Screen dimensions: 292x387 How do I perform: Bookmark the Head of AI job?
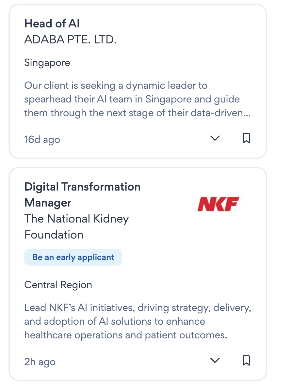coord(246,138)
